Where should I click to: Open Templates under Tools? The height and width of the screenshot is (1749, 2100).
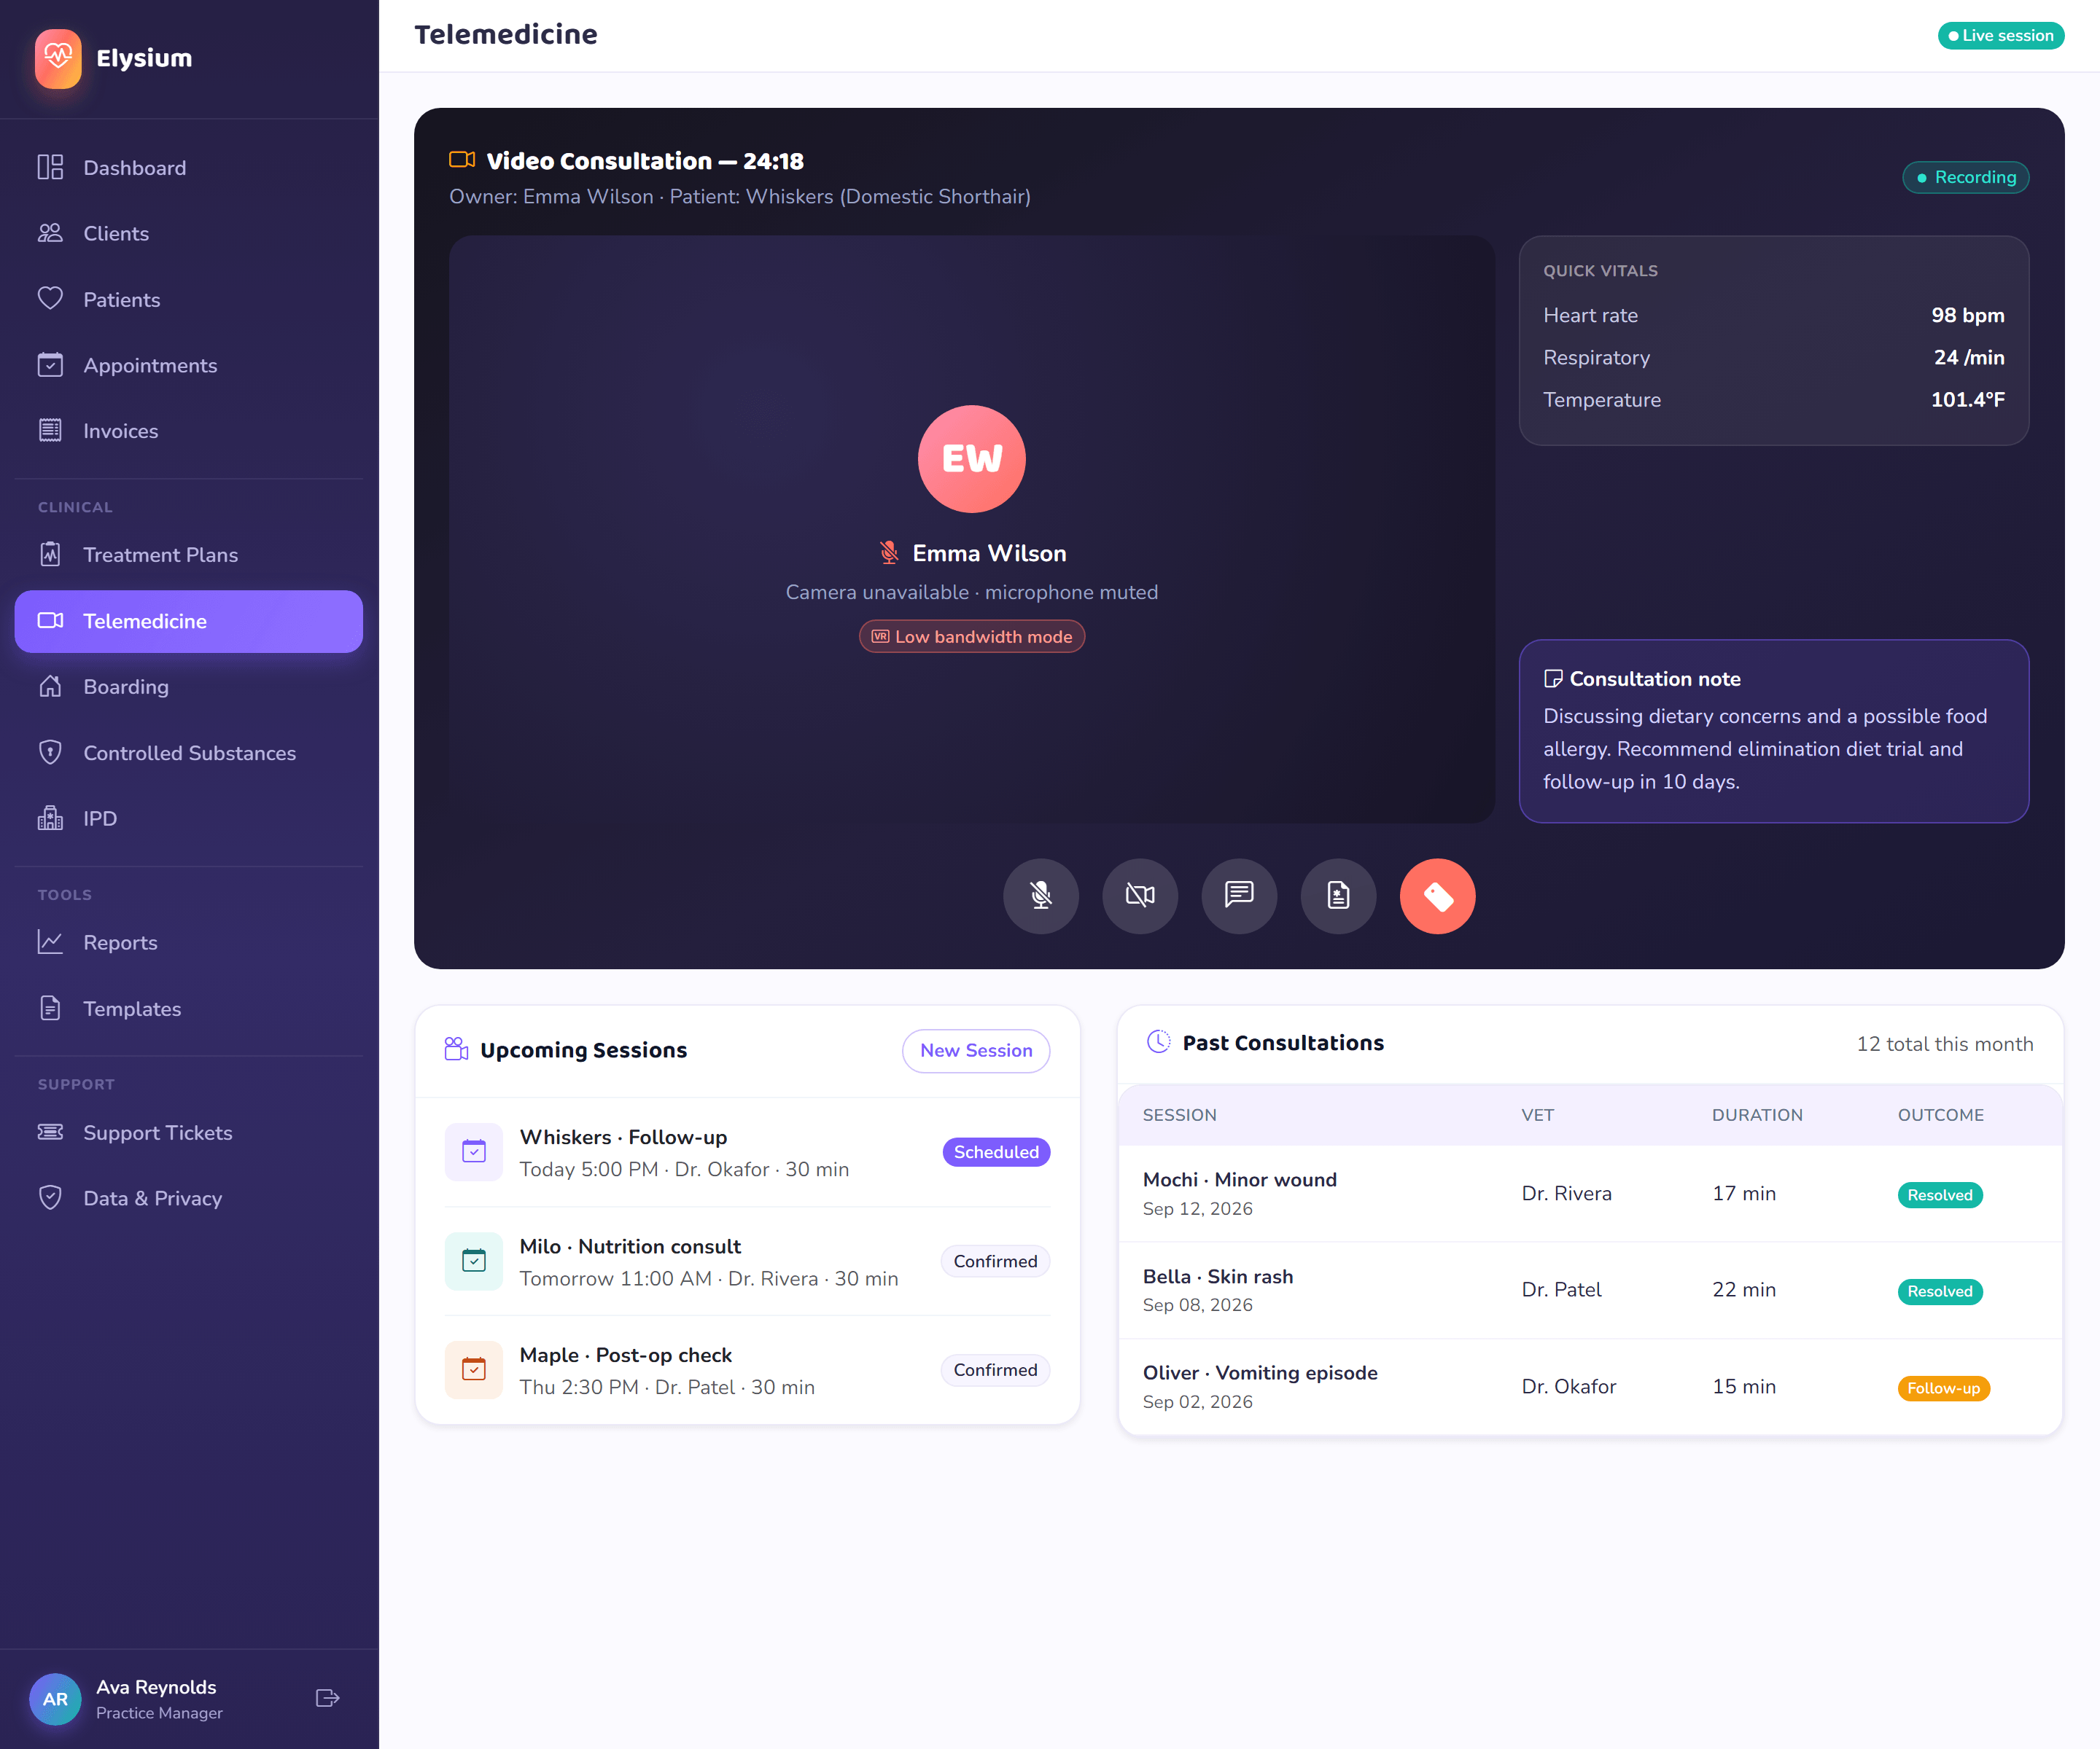pyautogui.click(x=189, y=1009)
